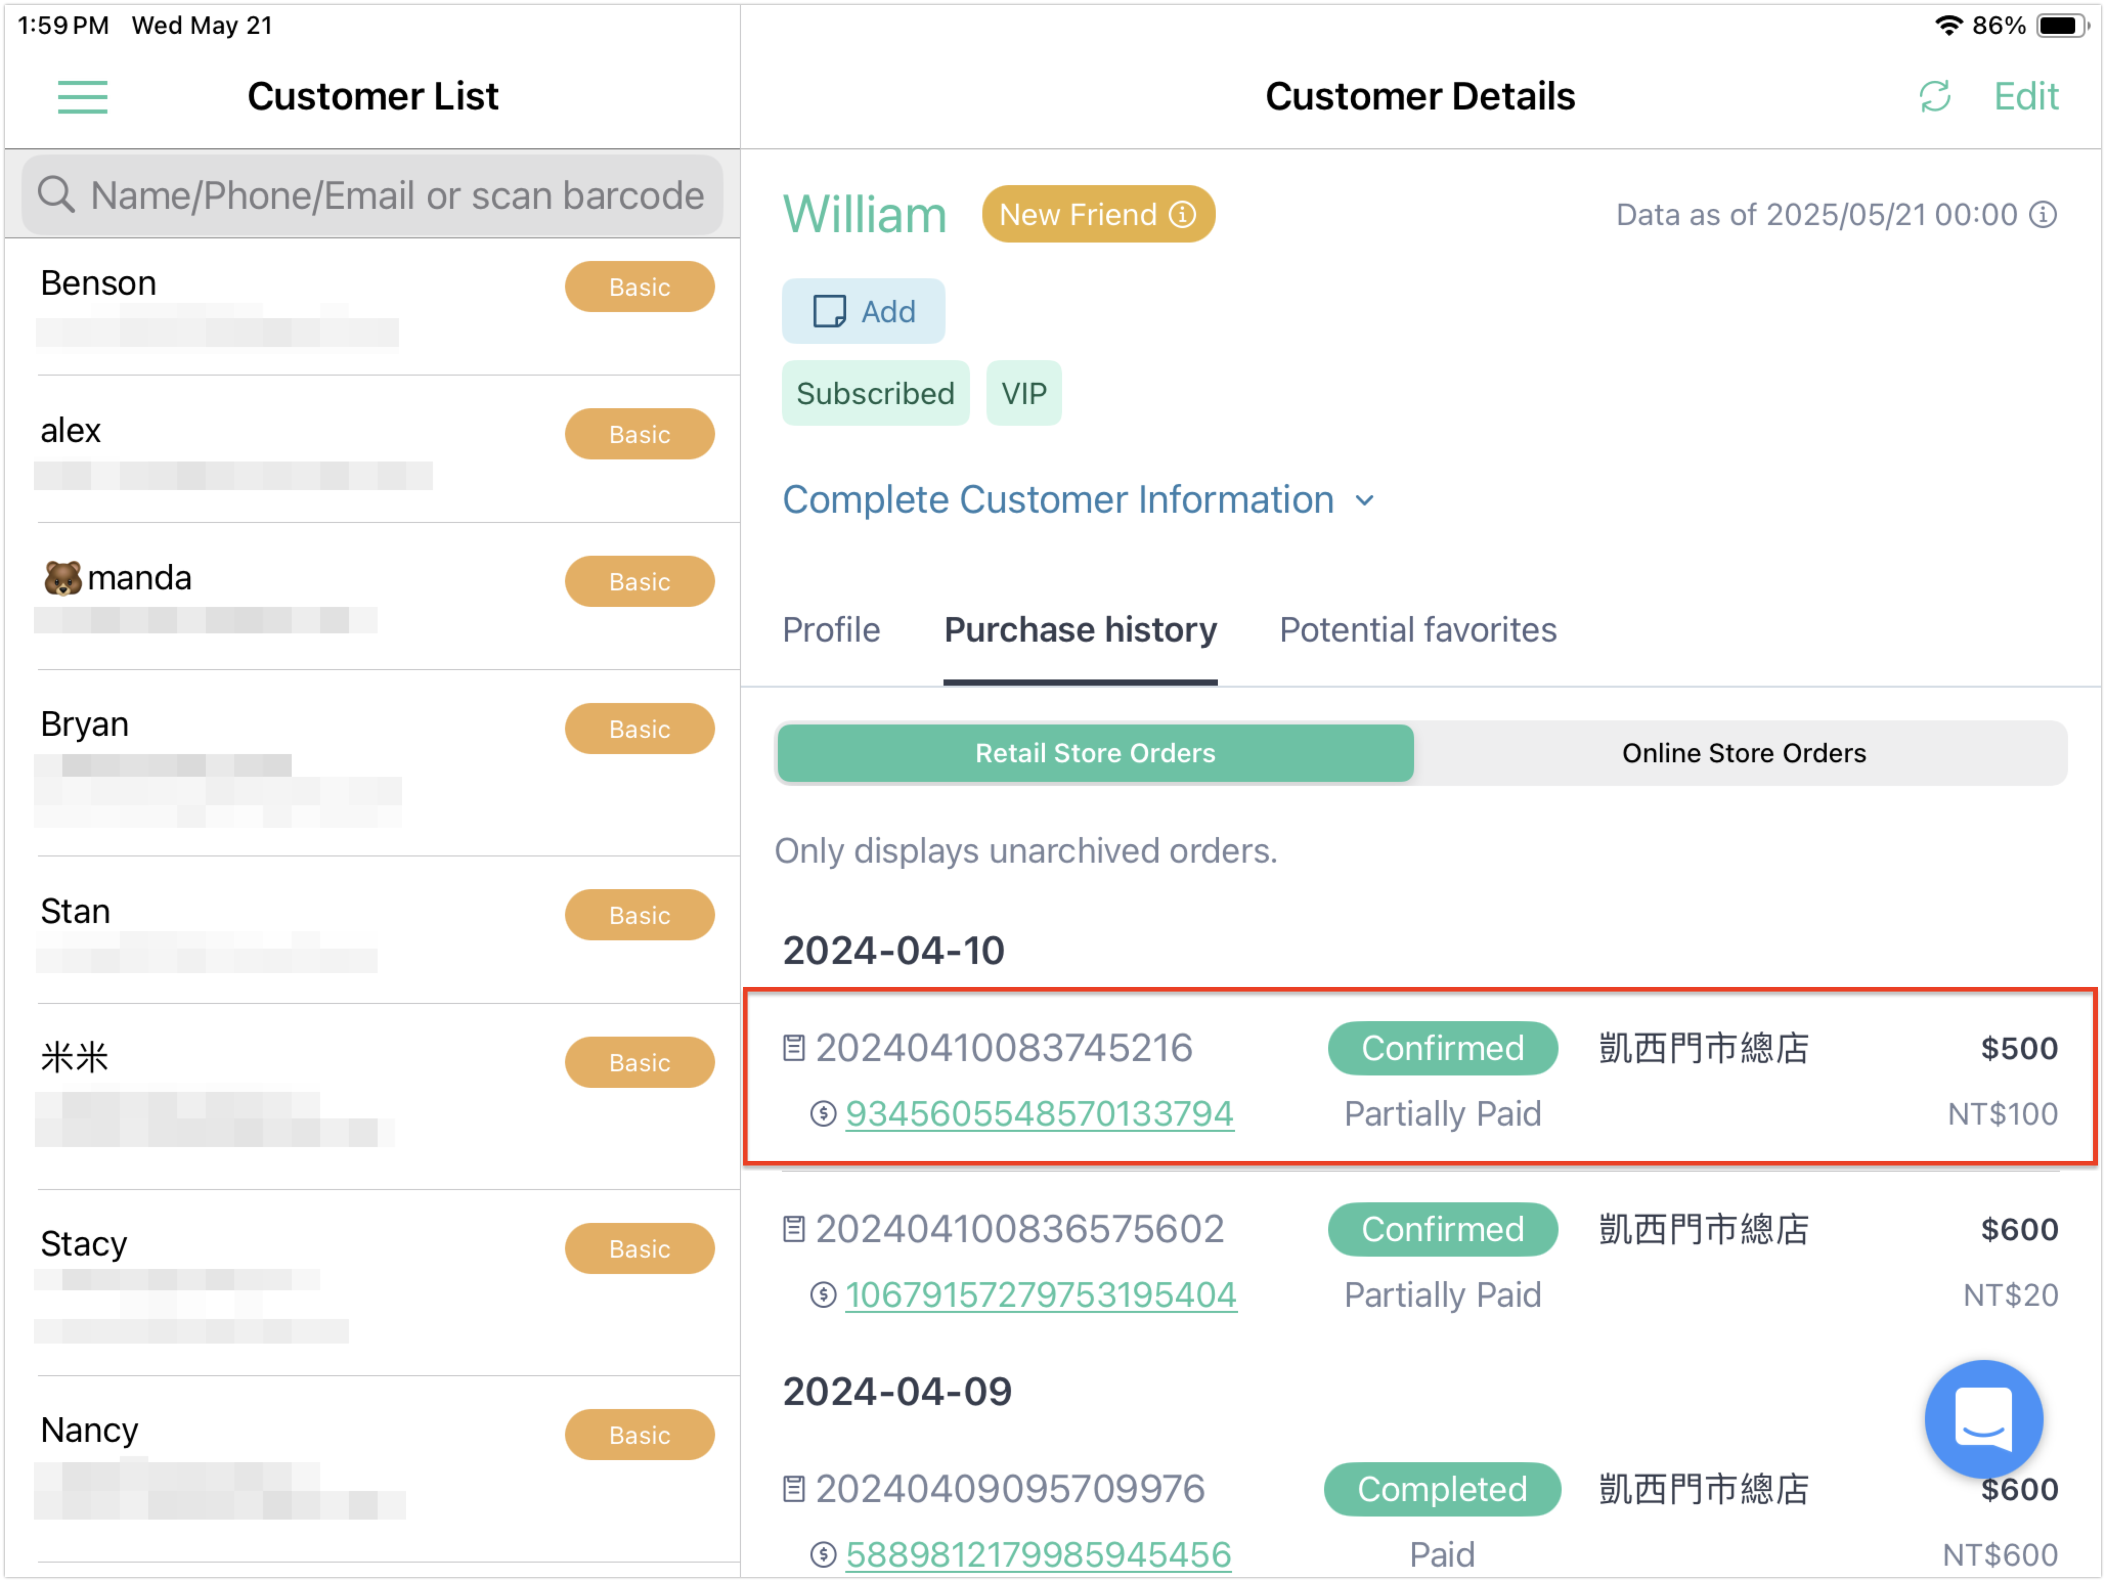Focus the Name/Phone/Email search field
2106x1582 pixels.
click(x=372, y=195)
